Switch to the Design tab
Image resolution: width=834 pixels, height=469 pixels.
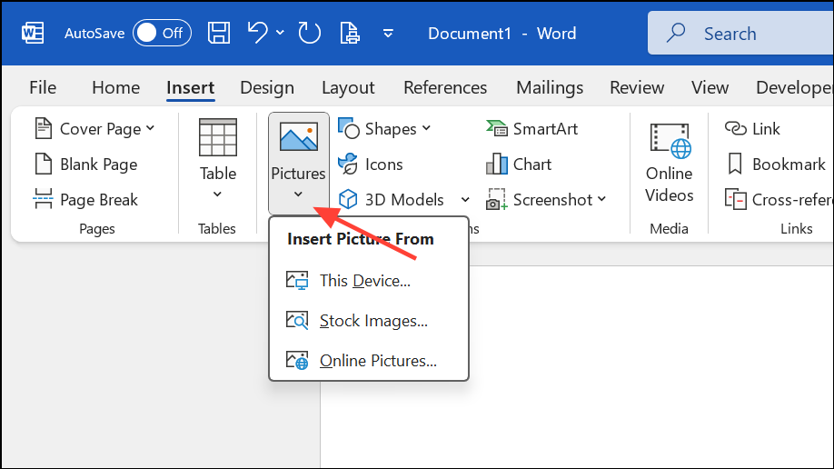[267, 88]
